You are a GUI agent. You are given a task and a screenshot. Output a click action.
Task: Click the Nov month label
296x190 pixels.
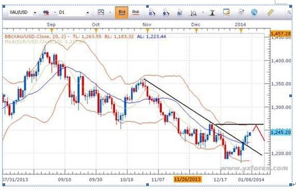(147, 25)
